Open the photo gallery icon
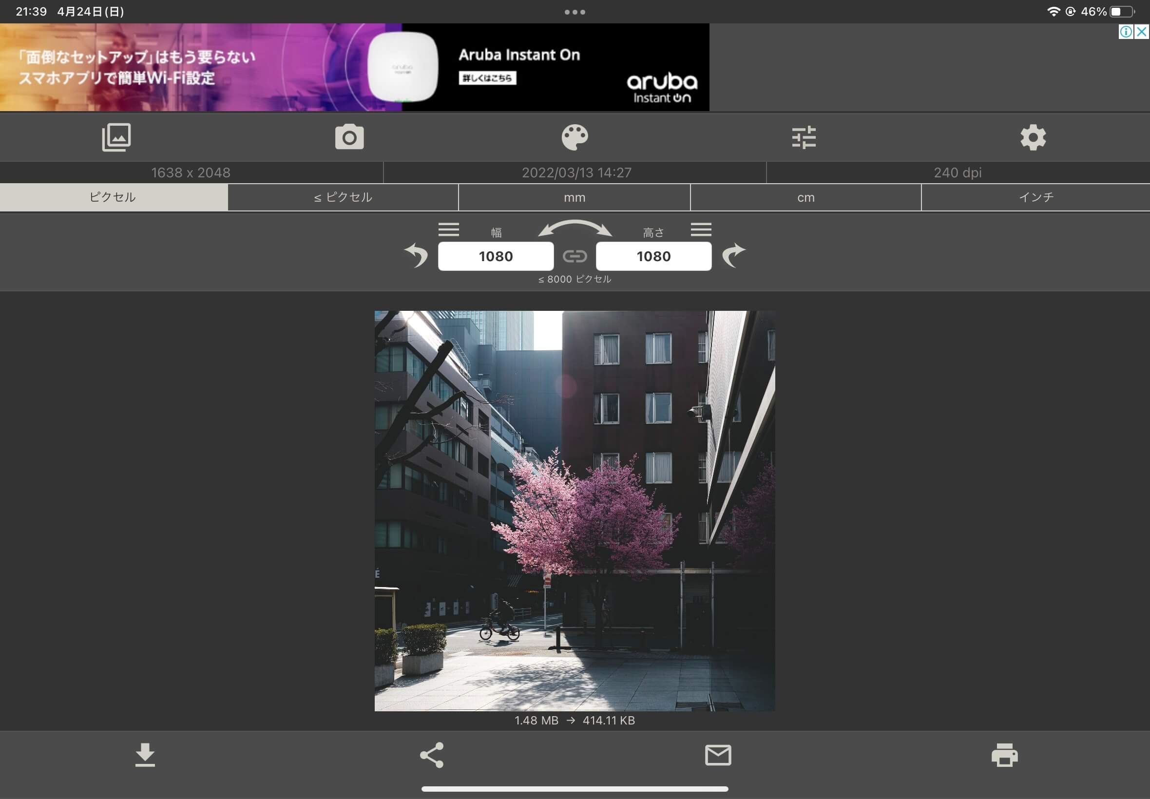Image resolution: width=1150 pixels, height=799 pixels. pyautogui.click(x=116, y=137)
